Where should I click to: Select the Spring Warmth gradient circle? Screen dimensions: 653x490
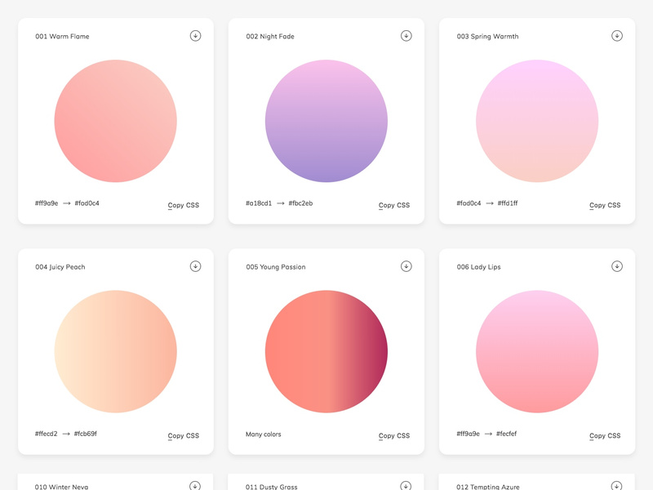pos(537,121)
